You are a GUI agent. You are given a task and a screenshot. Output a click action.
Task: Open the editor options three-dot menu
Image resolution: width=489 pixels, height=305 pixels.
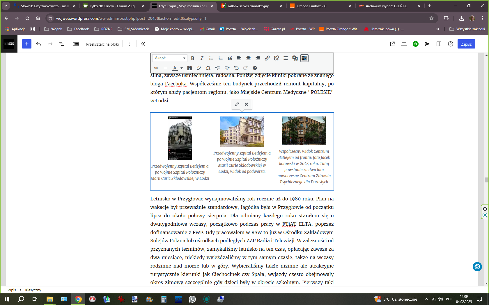482,44
